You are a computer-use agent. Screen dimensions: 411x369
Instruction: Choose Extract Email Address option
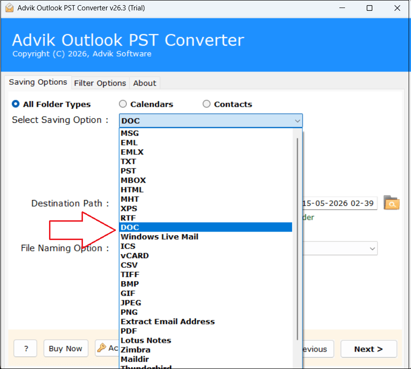pos(206,321)
